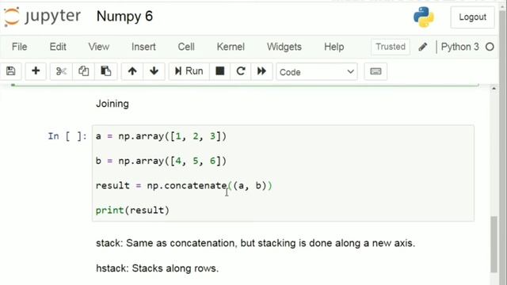Open the View menu

[x=98, y=47]
